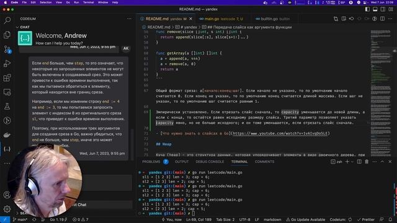The width and height of the screenshot is (397, 223).
Task: Open the OUTPUT panel tab
Action: (182, 162)
